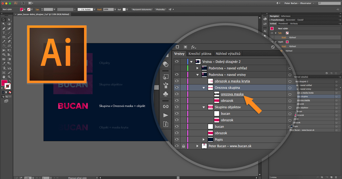Select the Hand tool
This screenshot has width=342, height=179.
pyautogui.click(x=4, y=77)
